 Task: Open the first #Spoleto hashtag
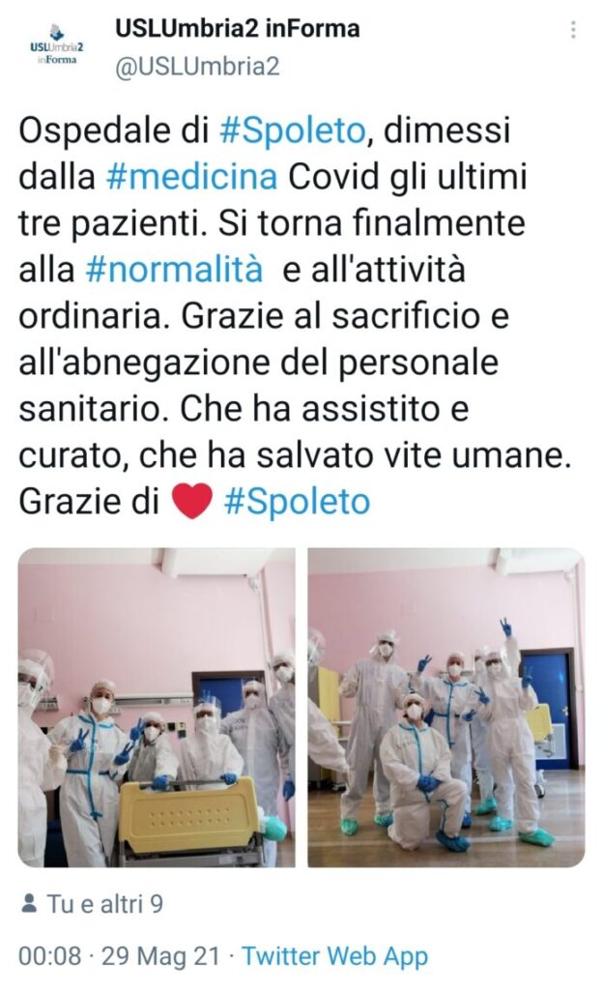point(292,131)
